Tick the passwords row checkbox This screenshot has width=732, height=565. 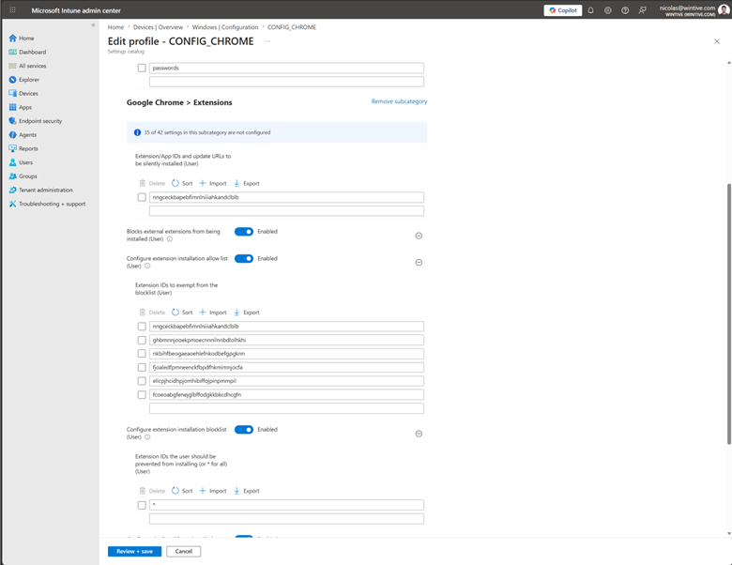[142, 69]
